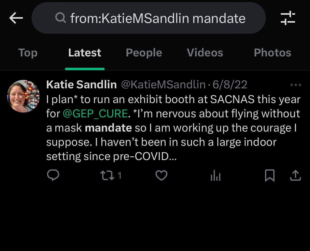Switch to the Top tab
The image size is (310, 251).
[x=28, y=53]
